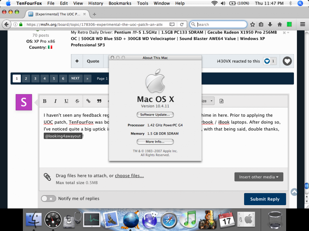Click the strikethrough formatting icon
This screenshot has width=309, height=231.
click(x=77, y=101)
